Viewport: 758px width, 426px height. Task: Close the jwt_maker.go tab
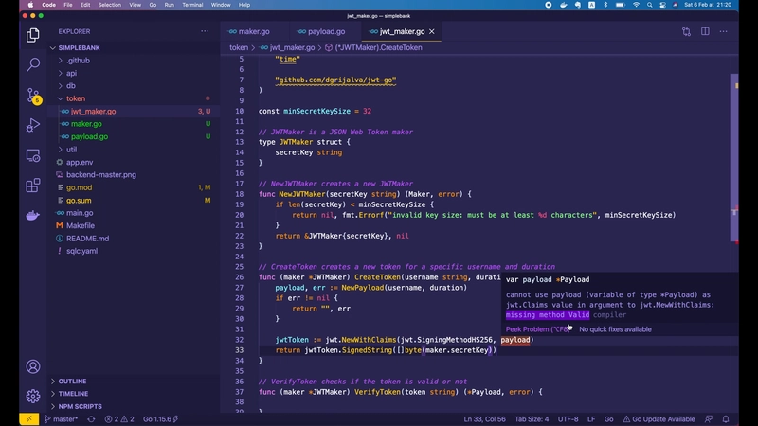coord(433,31)
